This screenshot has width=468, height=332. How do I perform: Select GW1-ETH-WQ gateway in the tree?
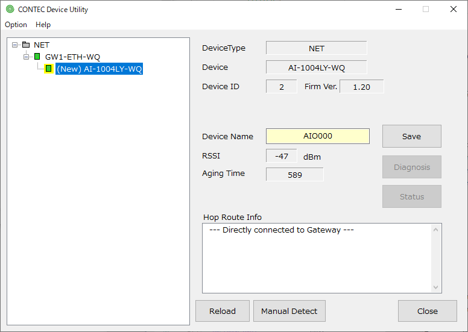tap(72, 57)
